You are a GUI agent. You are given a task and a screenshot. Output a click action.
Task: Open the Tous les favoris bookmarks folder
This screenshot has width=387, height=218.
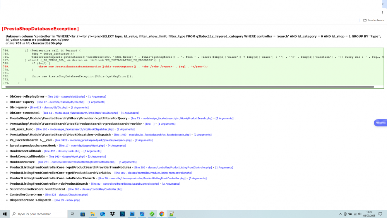[373, 20]
